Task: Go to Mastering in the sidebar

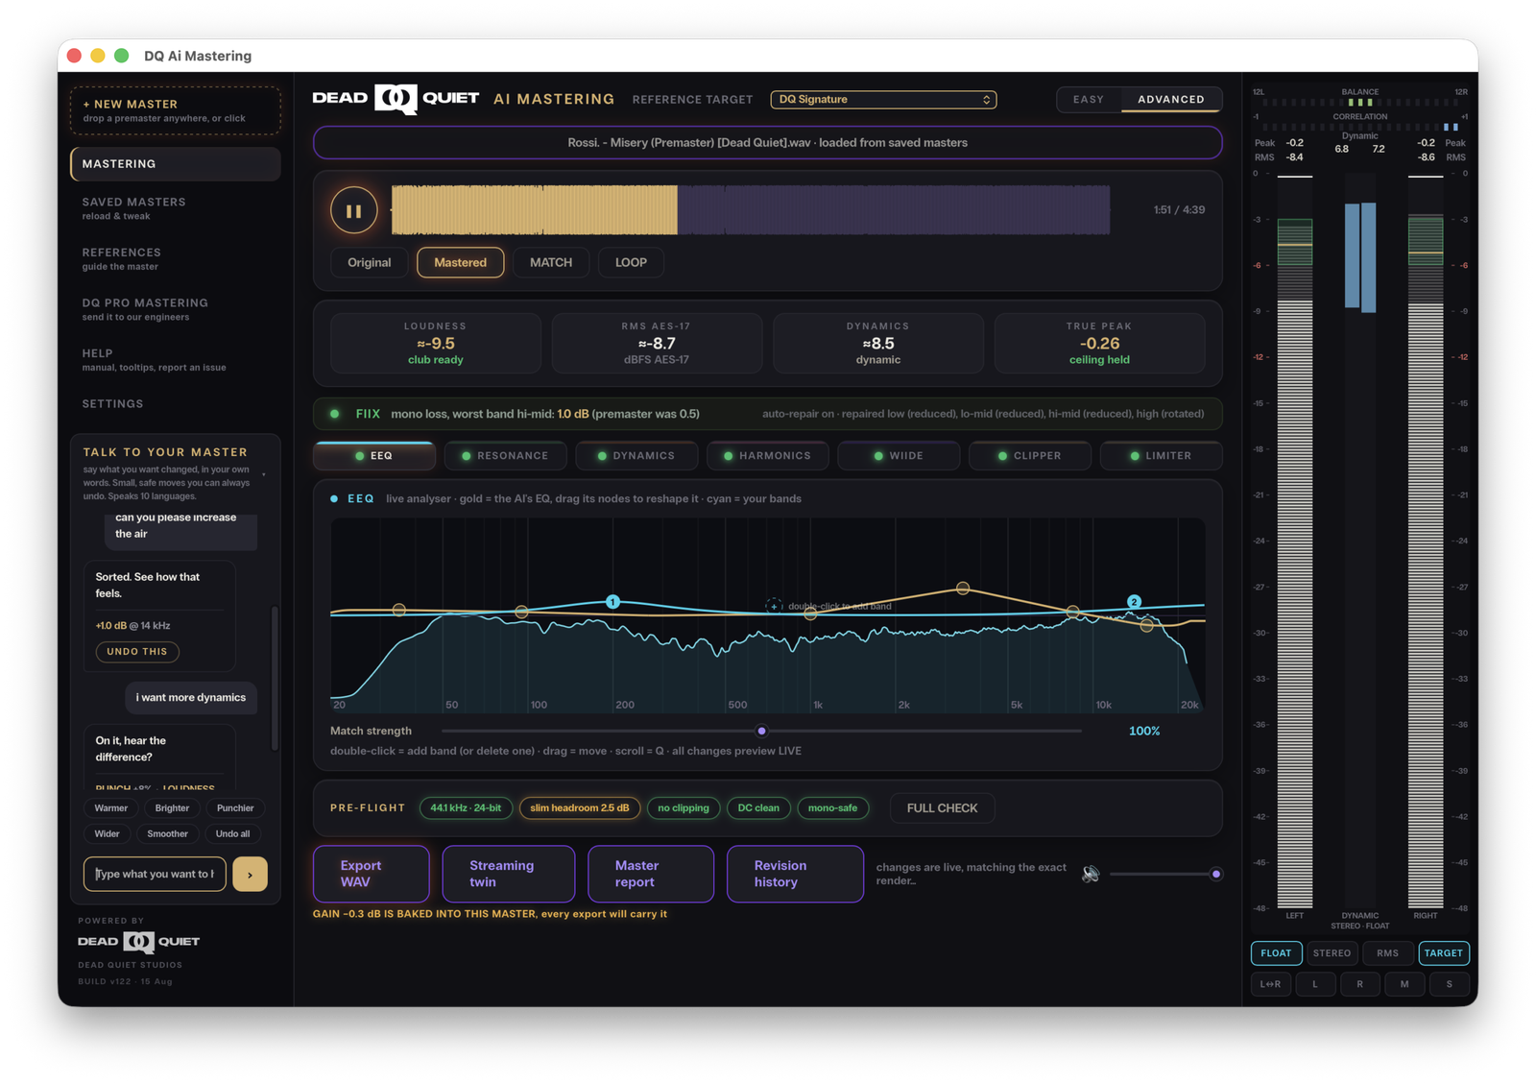Action: point(176,164)
